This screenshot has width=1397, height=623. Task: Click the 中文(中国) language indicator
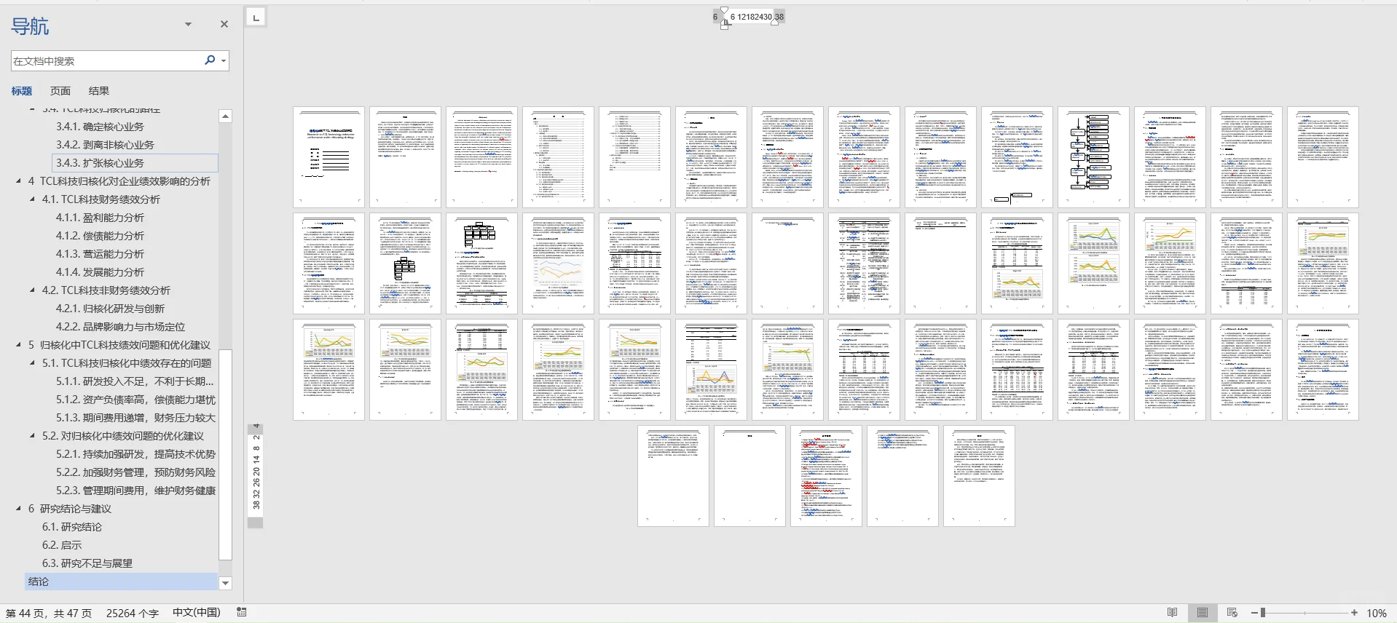click(x=197, y=613)
